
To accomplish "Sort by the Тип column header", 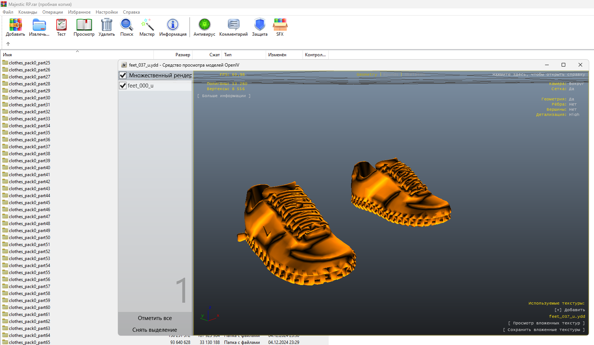I will click(244, 55).
